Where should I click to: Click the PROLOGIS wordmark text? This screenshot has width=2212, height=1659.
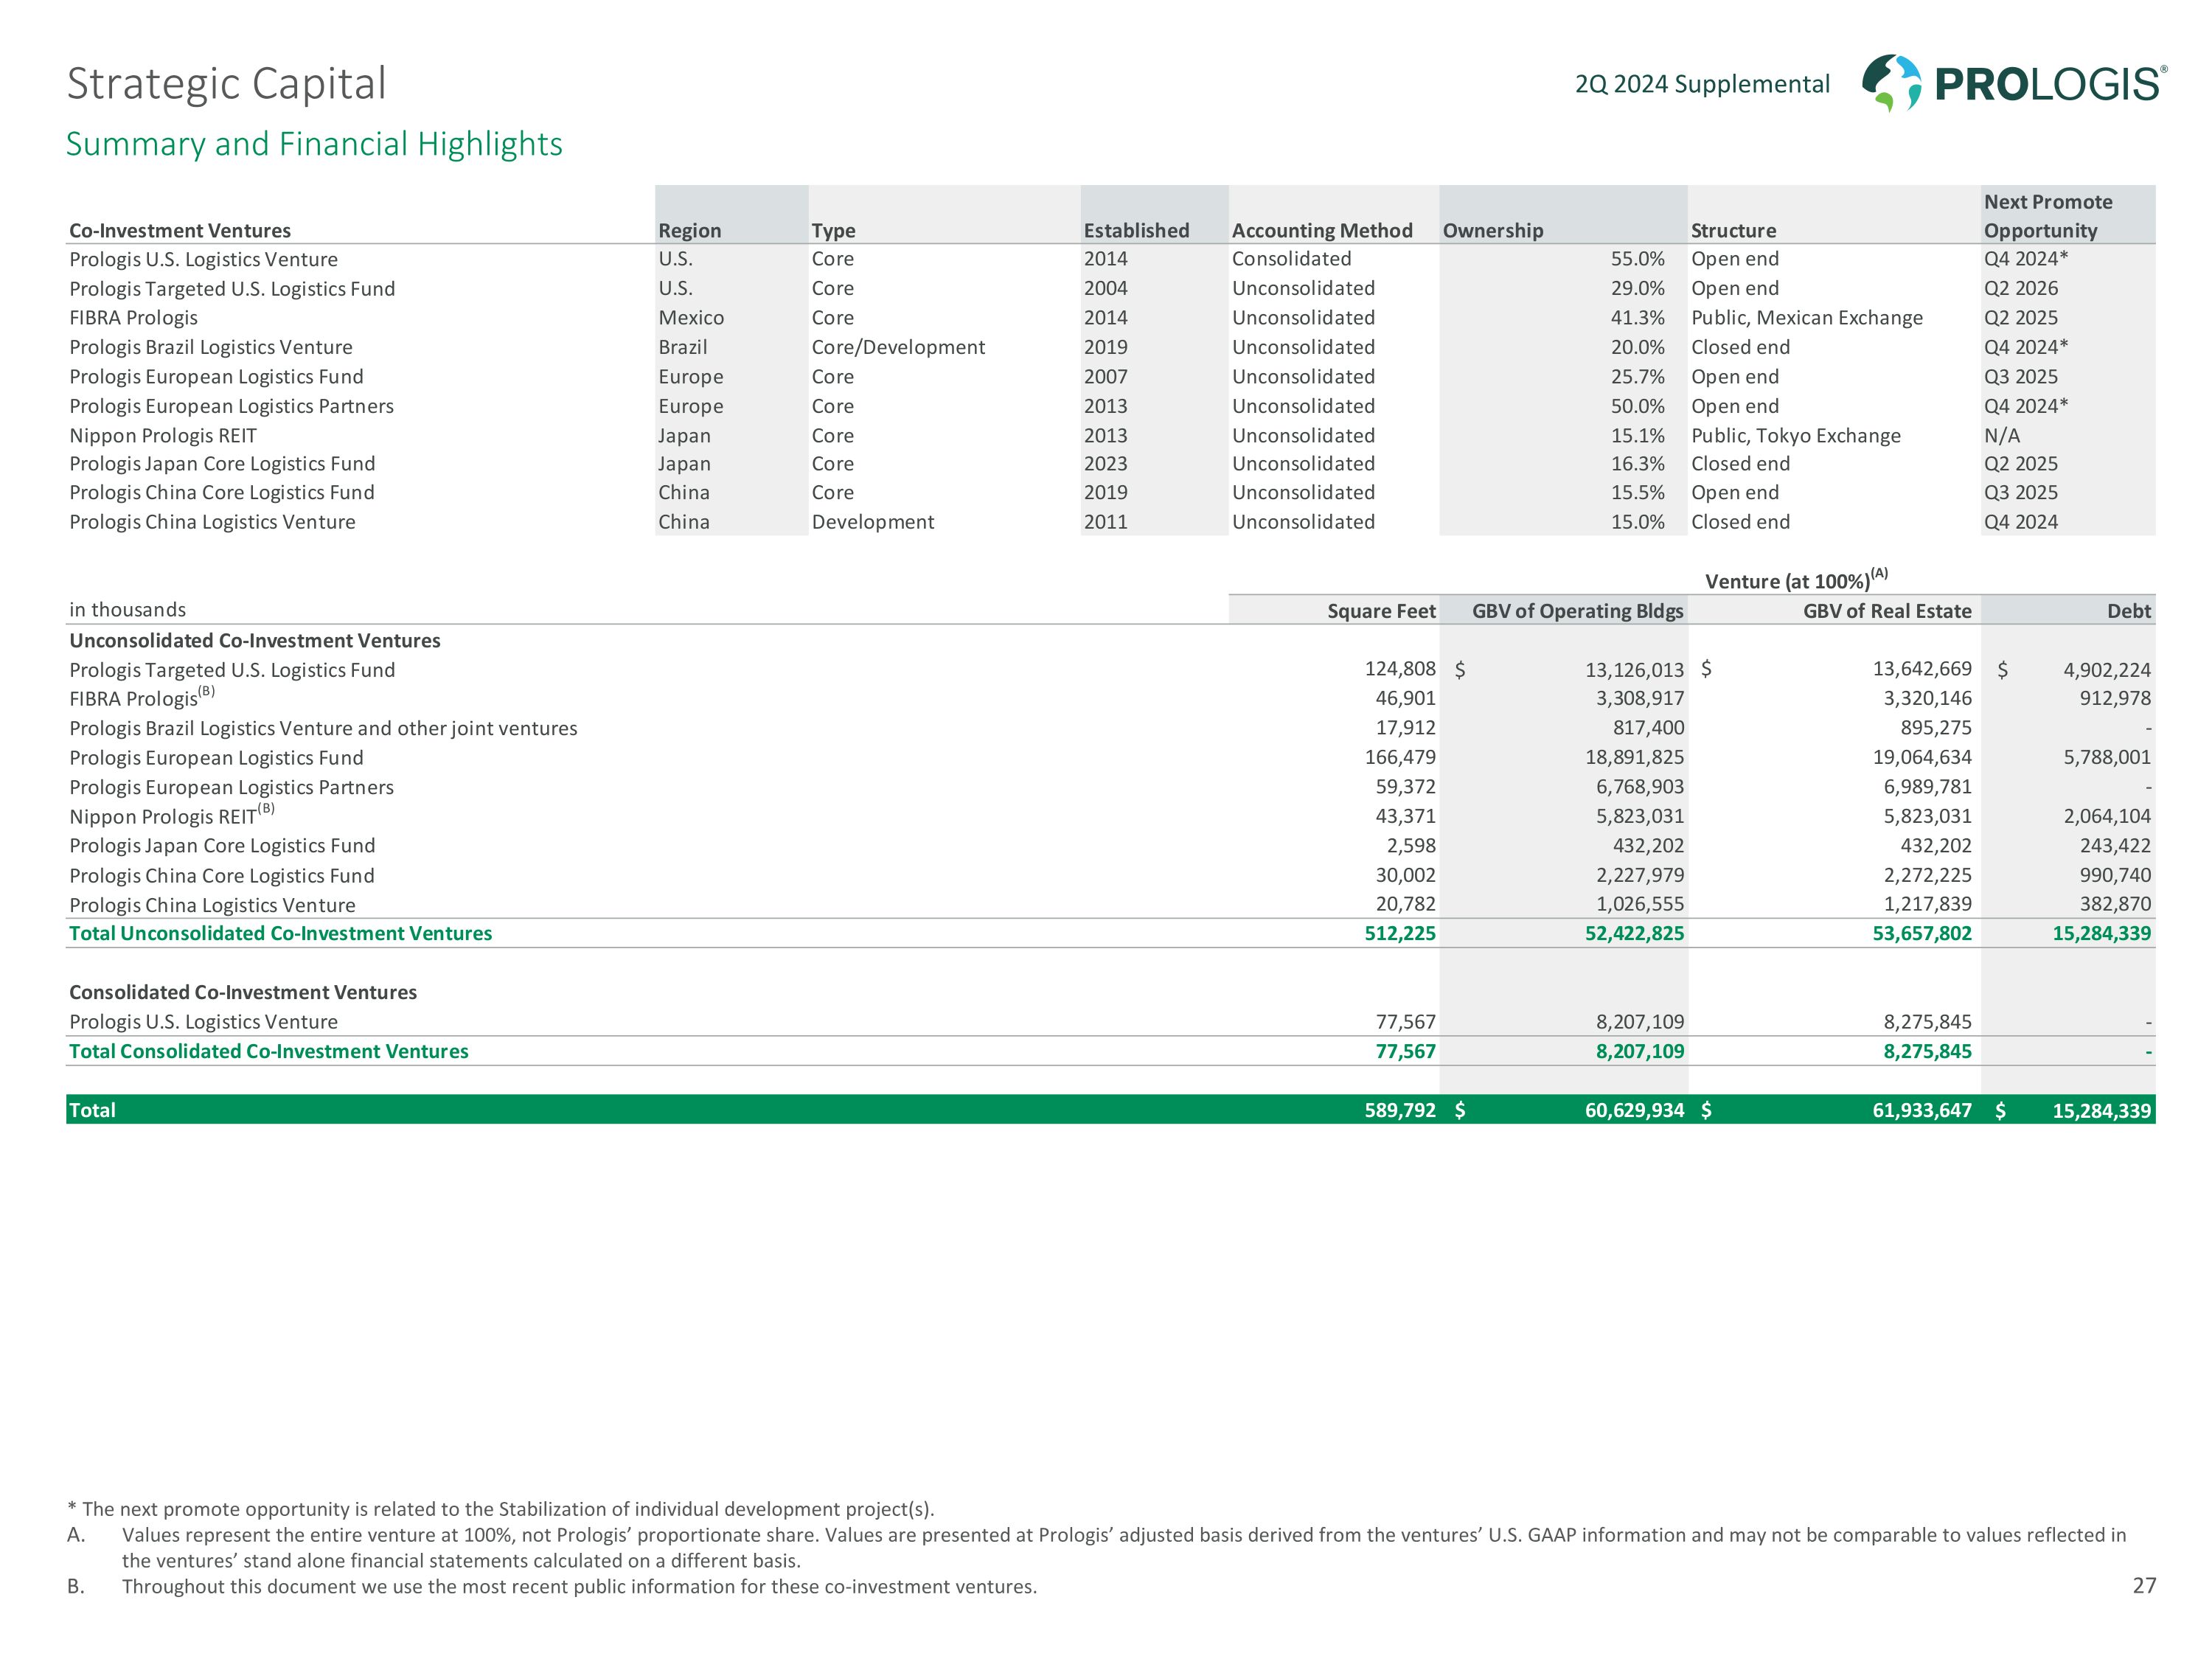coord(2048,85)
